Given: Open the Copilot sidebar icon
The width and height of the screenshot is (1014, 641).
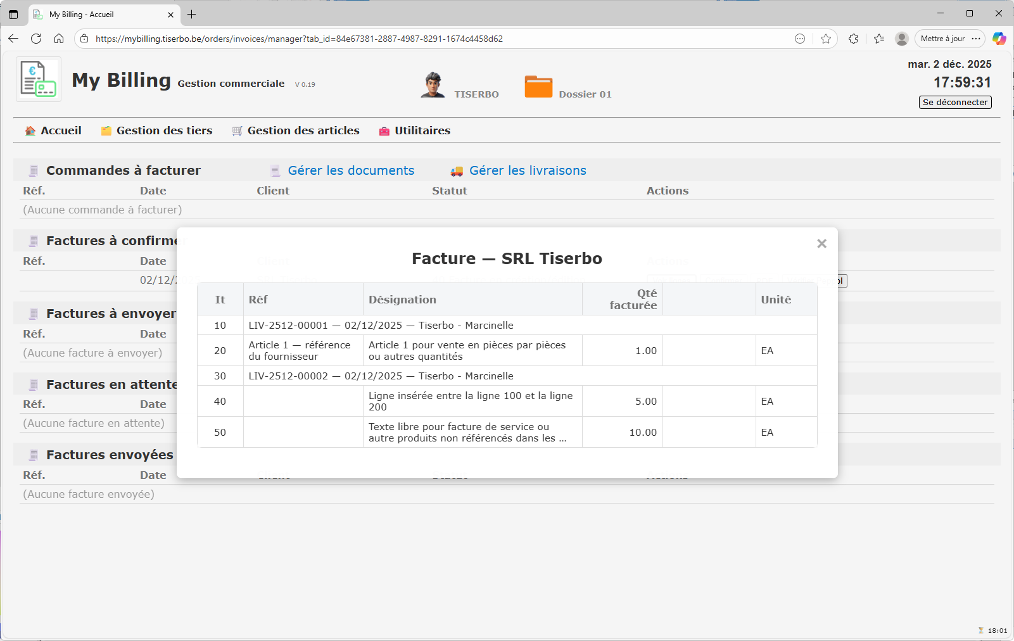Looking at the screenshot, I should (999, 39).
